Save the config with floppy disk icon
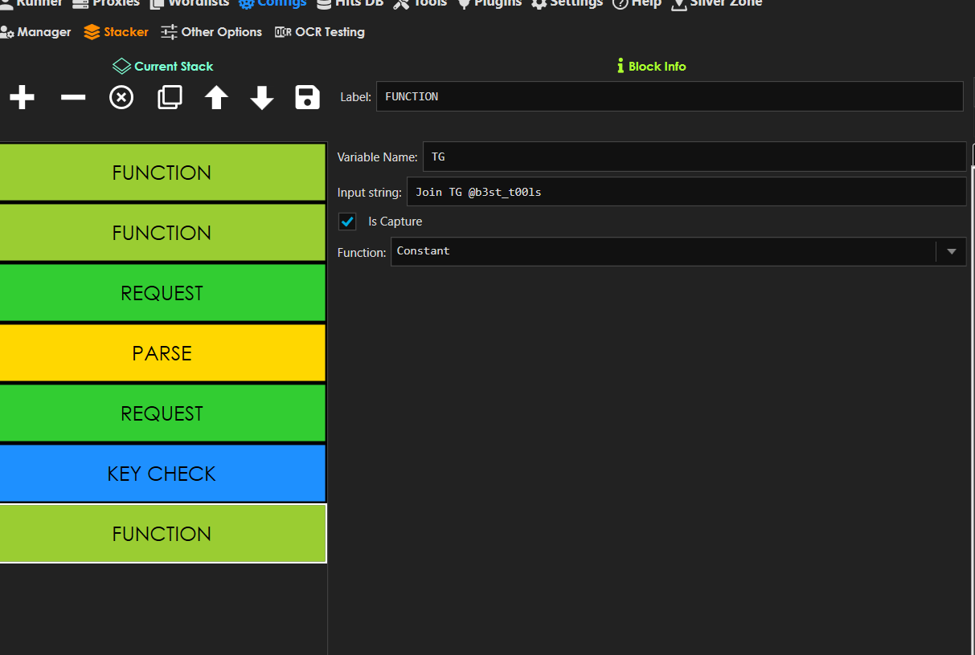 (x=308, y=97)
